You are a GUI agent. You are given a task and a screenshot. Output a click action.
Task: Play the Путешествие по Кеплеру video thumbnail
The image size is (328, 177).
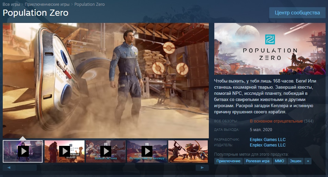(147, 151)
